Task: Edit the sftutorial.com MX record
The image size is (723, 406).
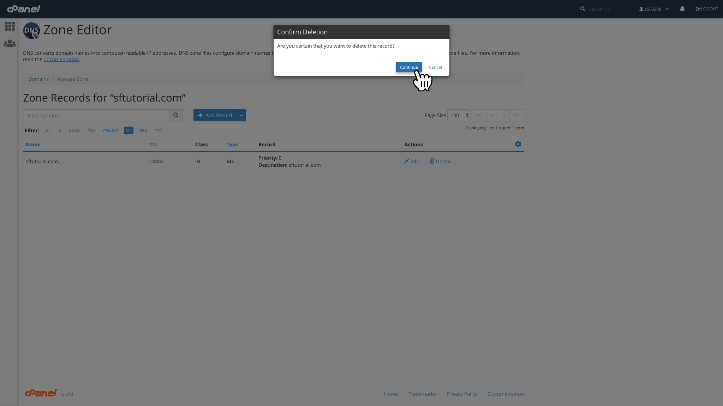Action: (x=412, y=161)
